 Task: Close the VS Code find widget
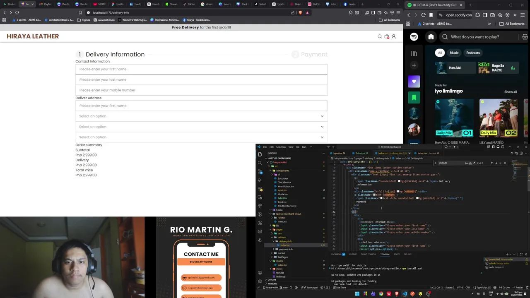505,163
